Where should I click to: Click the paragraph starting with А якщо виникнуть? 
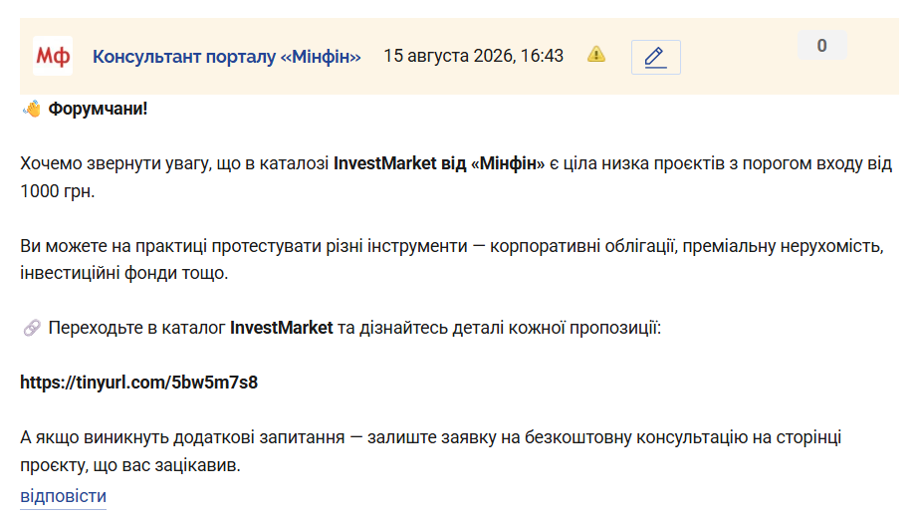(x=431, y=451)
